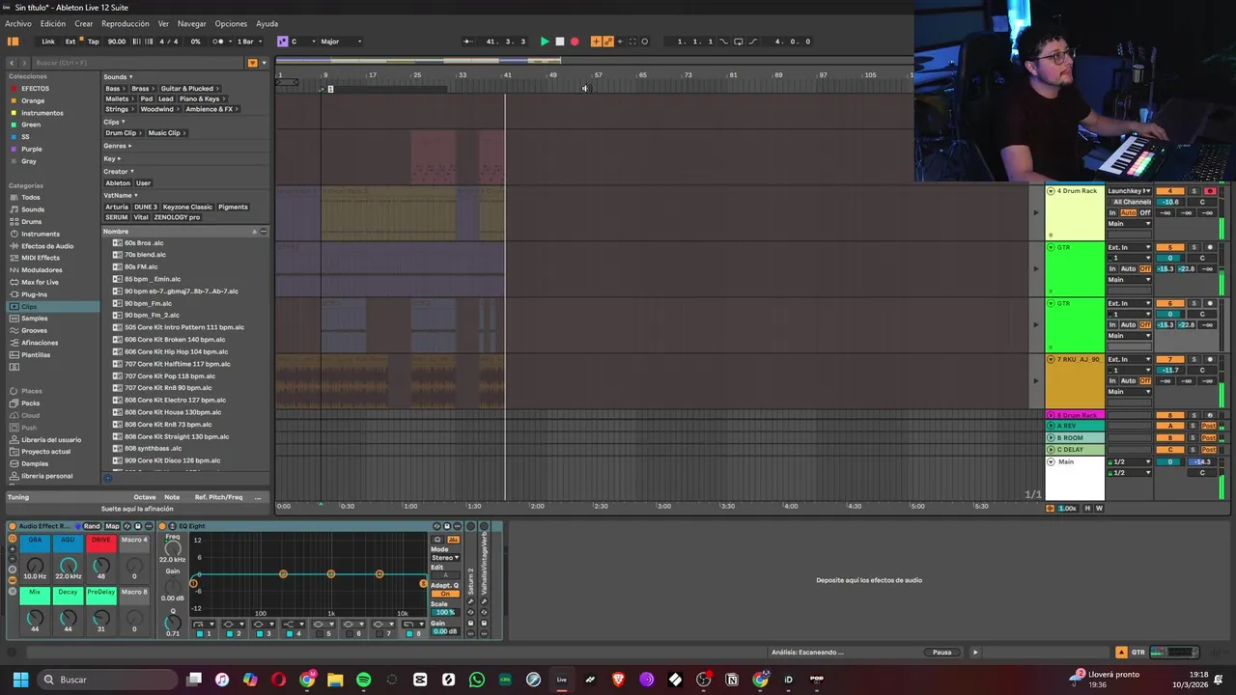Toggle track activator 5 on first GTR
Viewport: 1236px width, 695px height.
[x=1169, y=247]
